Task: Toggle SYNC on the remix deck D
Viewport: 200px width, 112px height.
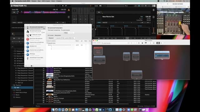Action: click(99, 23)
